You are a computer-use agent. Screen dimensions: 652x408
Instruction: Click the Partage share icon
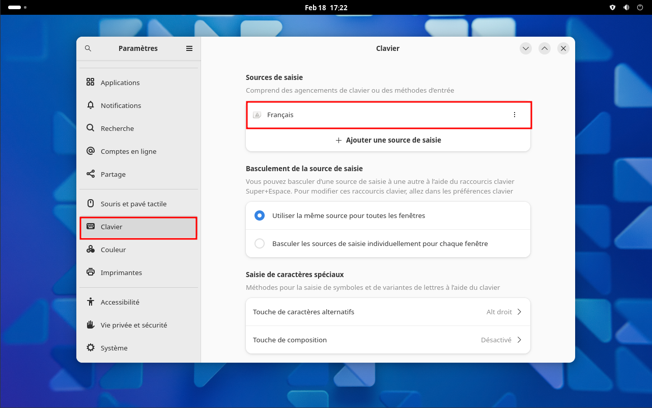coord(91,174)
